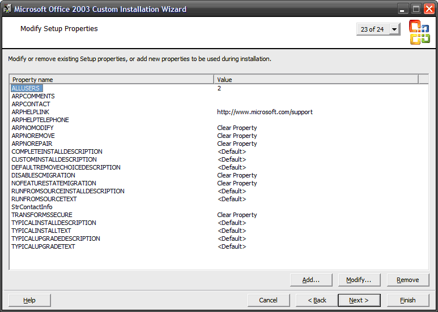Select StrContactInfo in the property list
Screen dimensions: 438x312
pos(32,207)
